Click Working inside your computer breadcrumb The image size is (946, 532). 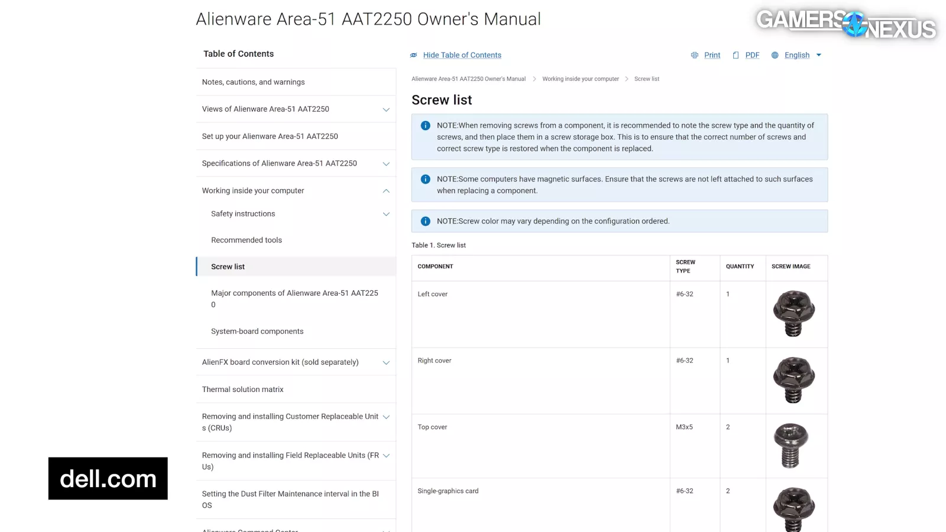[580, 79]
